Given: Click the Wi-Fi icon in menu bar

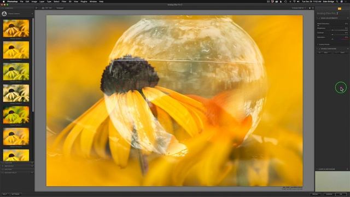Looking at the screenshot, I should point(294,2).
